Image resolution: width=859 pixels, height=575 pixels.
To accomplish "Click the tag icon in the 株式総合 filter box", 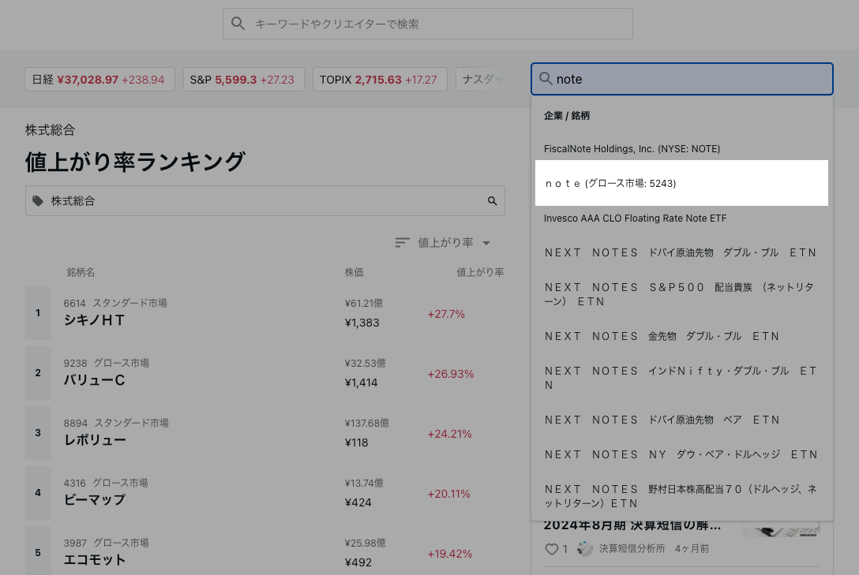I will tap(38, 201).
